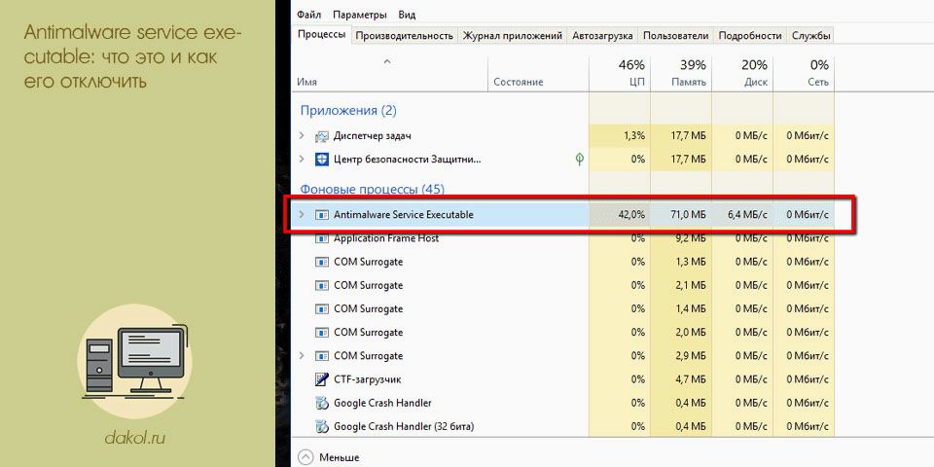Click icon of COM Surrogate using 2,9 МБ
The width and height of the screenshot is (934, 467).
point(322,356)
